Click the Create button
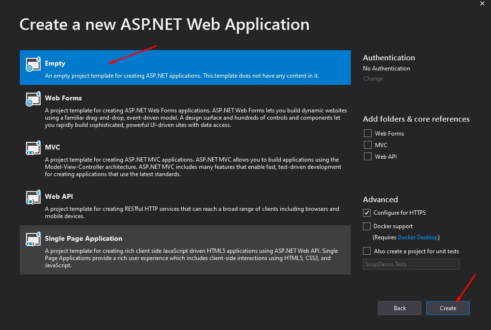The height and width of the screenshot is (330, 491). [448, 308]
